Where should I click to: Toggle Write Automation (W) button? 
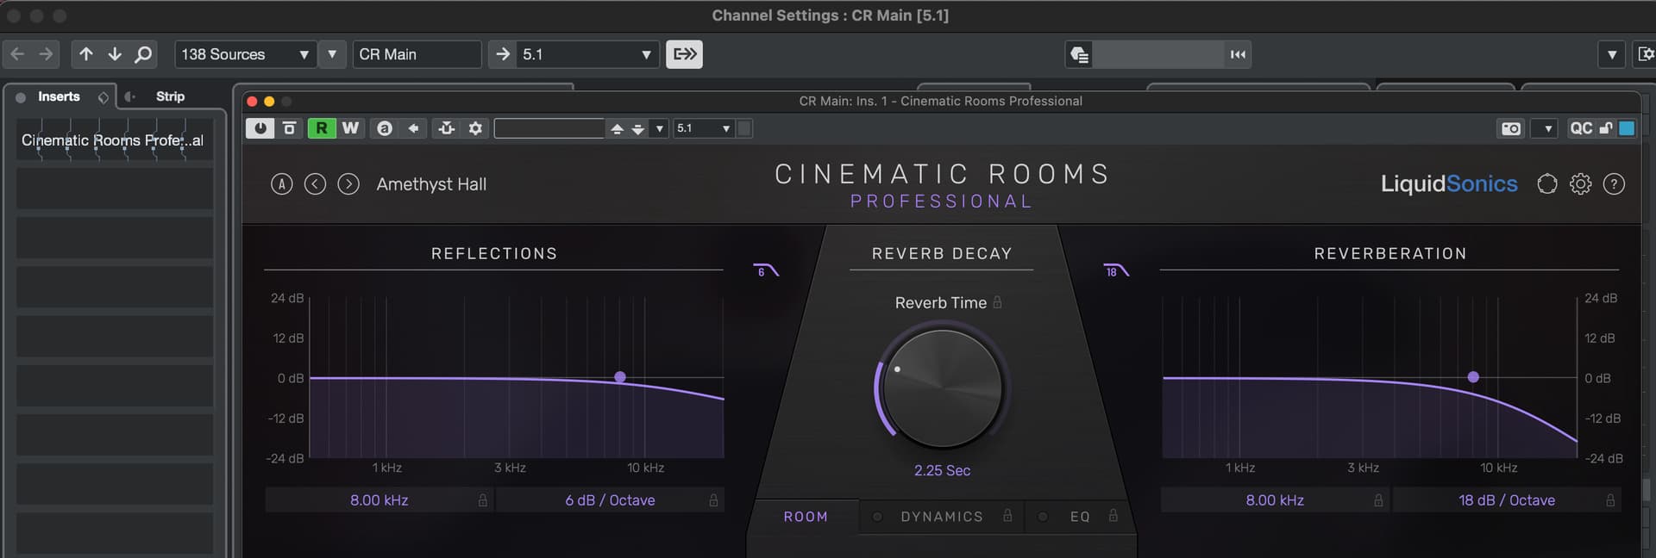[x=350, y=128]
